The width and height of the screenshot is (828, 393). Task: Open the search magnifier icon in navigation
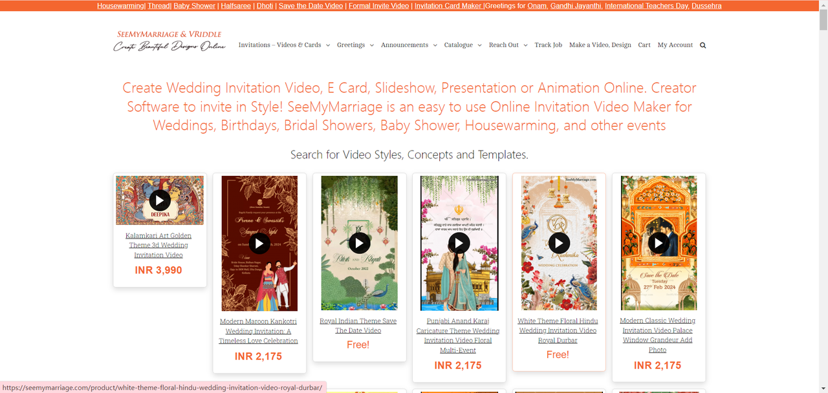coord(703,45)
